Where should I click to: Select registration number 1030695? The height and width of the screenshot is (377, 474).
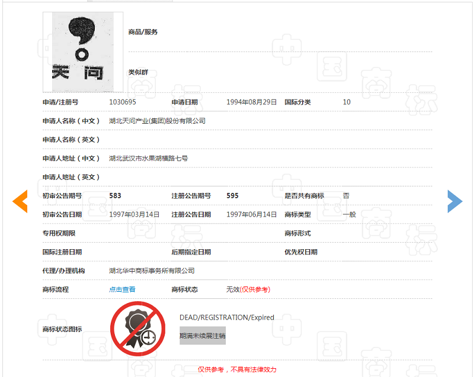(x=123, y=102)
